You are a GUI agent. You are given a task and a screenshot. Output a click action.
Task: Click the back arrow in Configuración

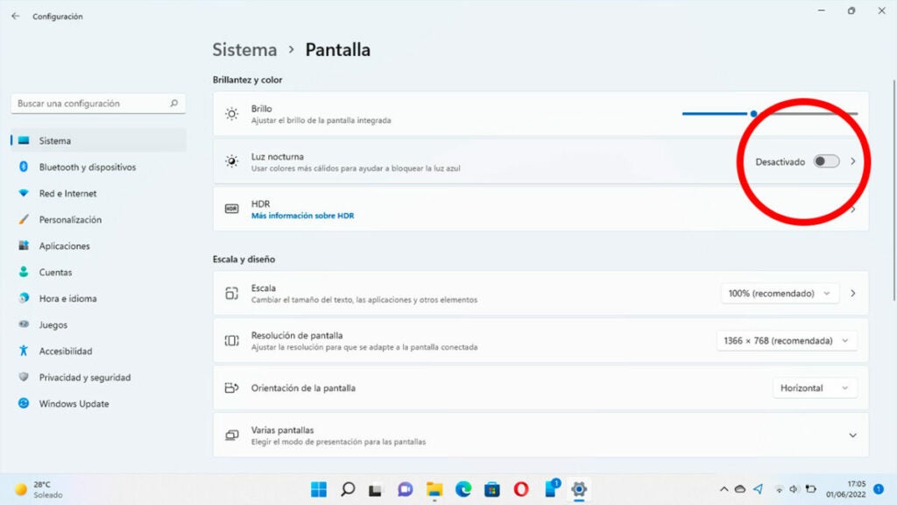(15, 16)
